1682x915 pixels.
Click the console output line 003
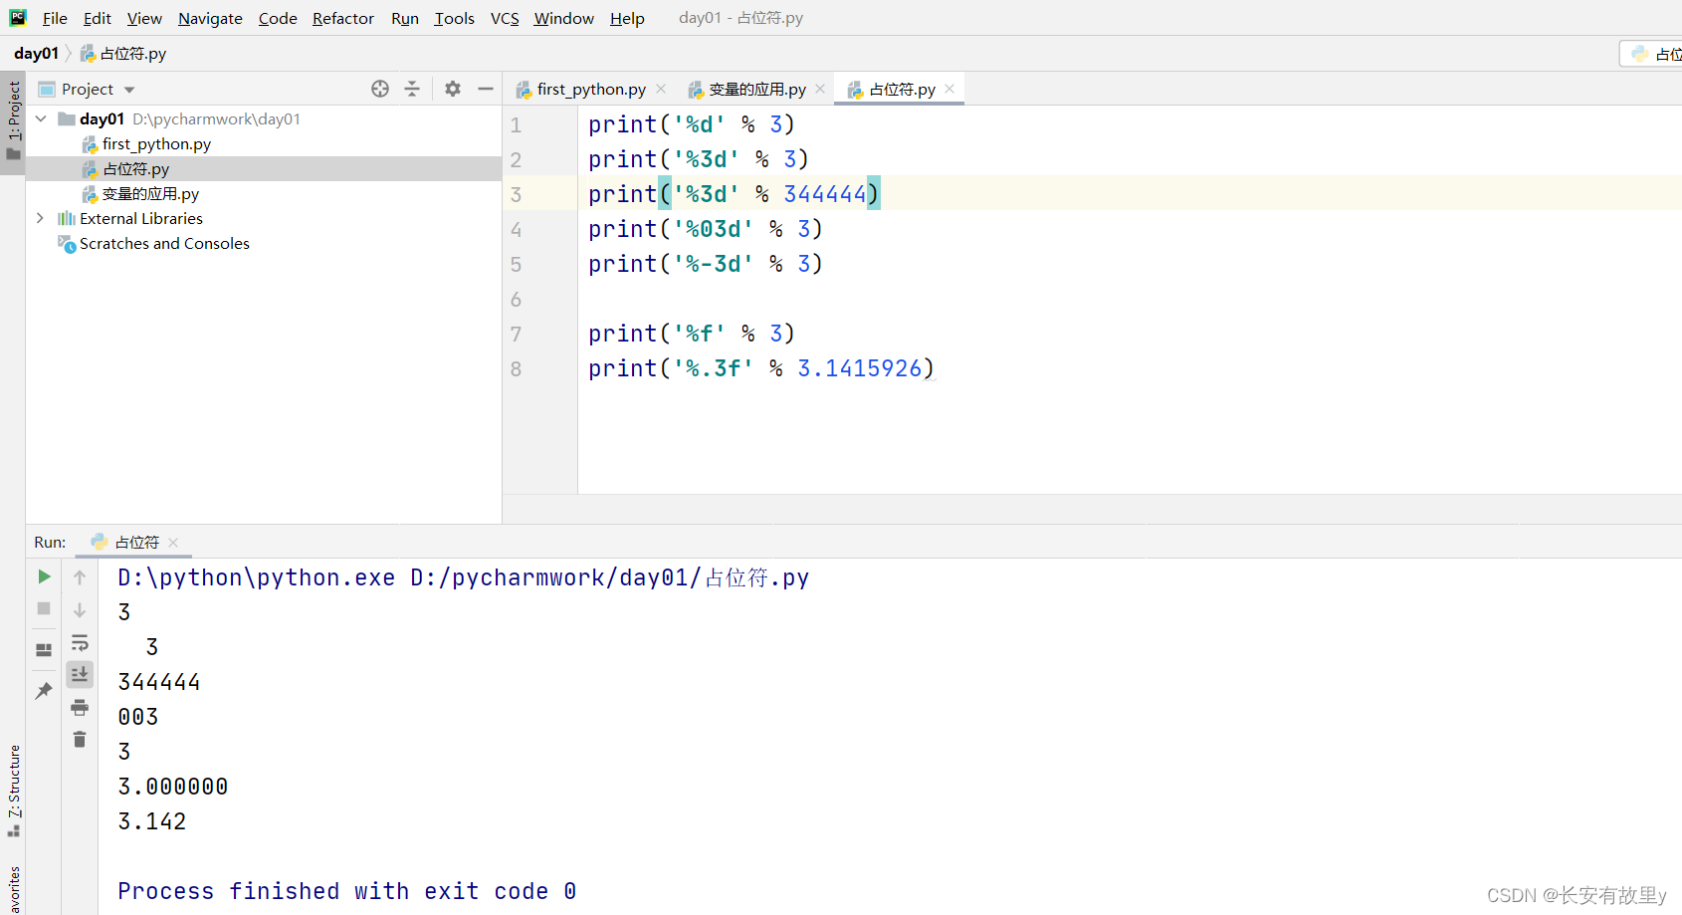coord(138,717)
